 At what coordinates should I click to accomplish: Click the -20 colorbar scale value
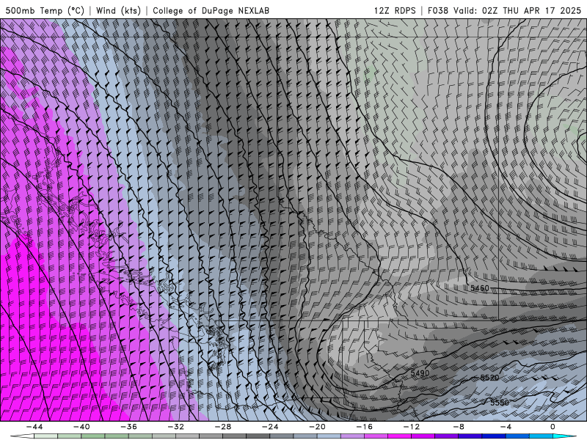(x=317, y=427)
